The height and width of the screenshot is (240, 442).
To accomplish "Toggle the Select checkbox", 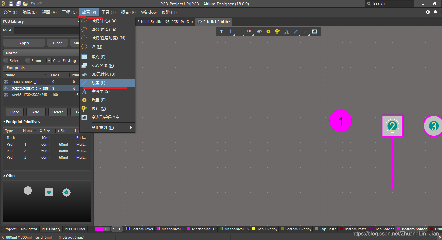I will [6, 60].
